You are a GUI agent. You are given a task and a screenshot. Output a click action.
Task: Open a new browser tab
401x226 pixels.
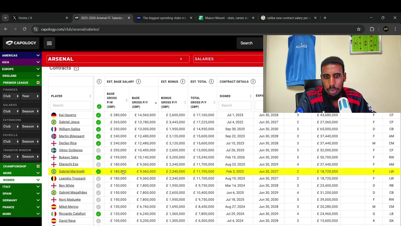point(325,18)
